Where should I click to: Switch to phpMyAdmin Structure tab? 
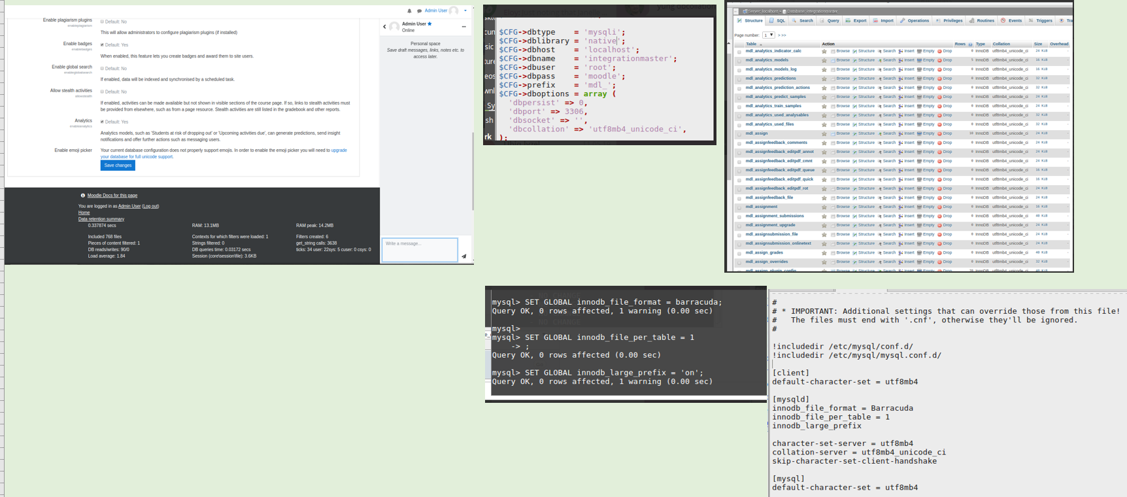click(750, 20)
